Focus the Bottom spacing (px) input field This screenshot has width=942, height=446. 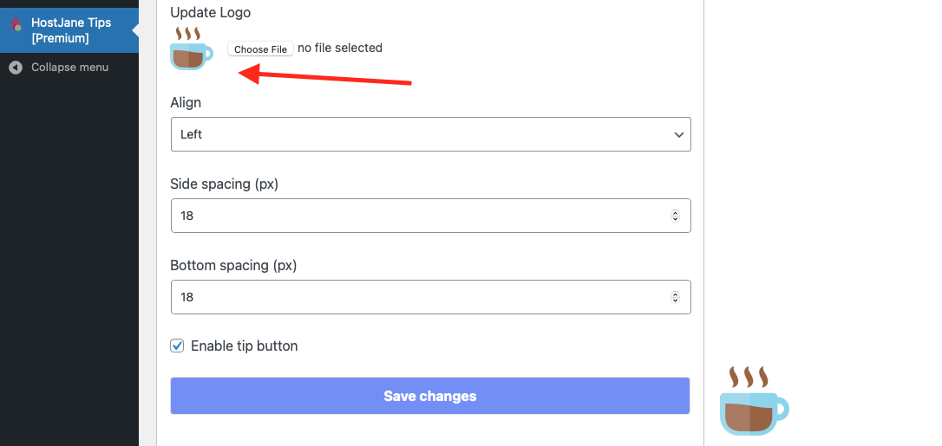pos(431,297)
